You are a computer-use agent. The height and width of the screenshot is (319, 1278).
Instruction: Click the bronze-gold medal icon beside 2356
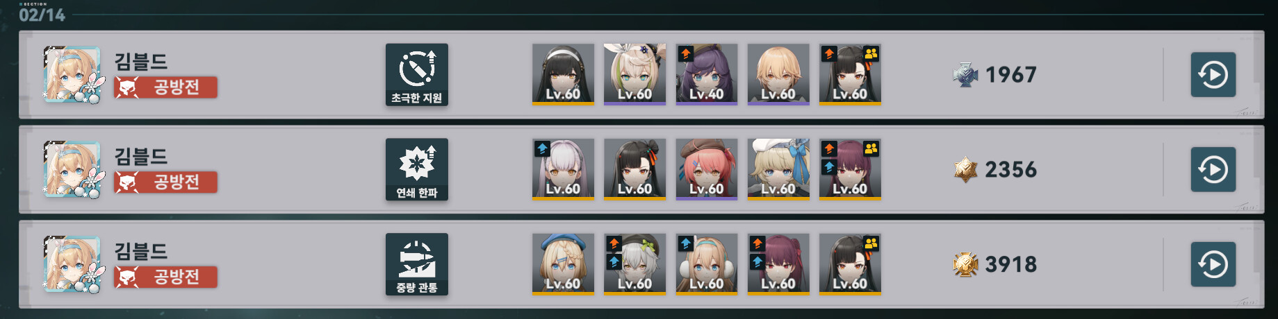point(965,169)
